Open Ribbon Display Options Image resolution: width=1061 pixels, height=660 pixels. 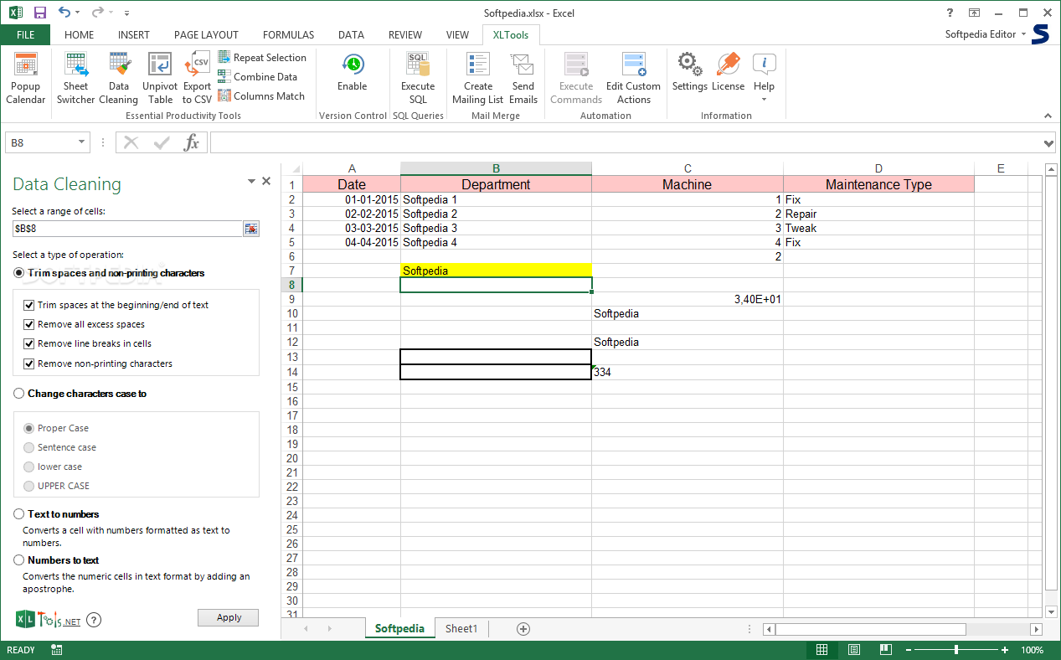(x=974, y=13)
